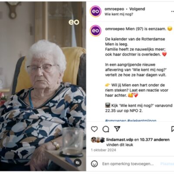Open omroepeo username in header
This screenshot has width=174, height=174.
pos(114,9)
